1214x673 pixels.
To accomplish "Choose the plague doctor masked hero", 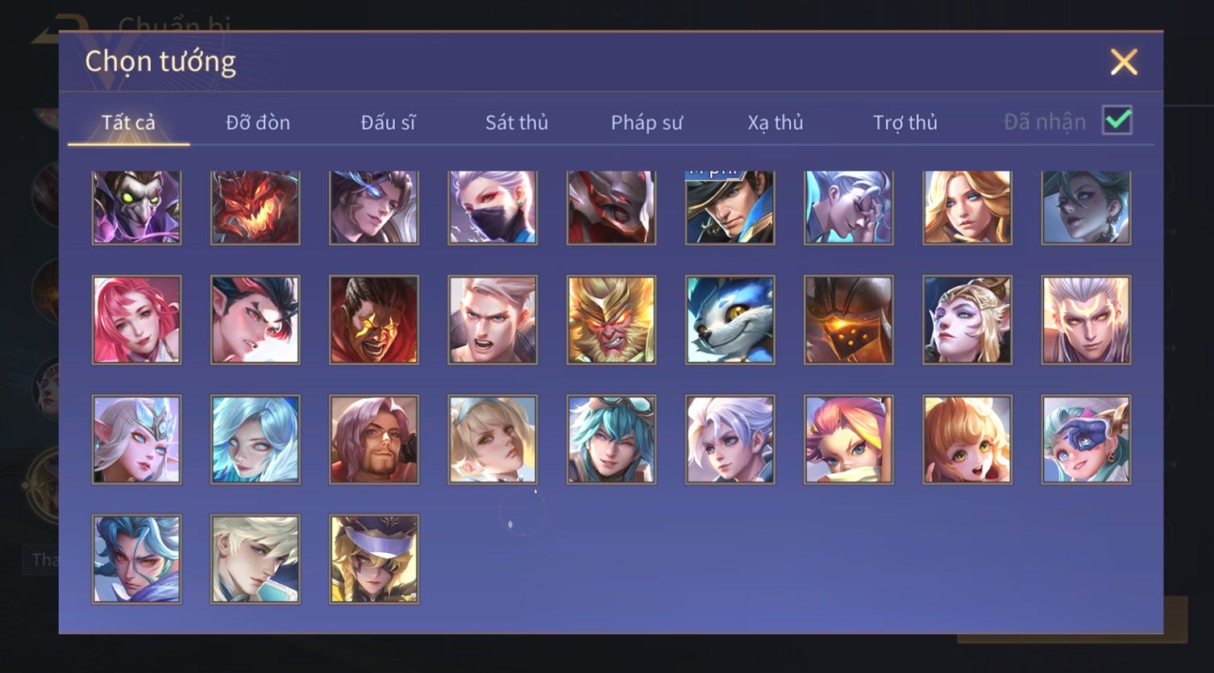I will (x=136, y=207).
